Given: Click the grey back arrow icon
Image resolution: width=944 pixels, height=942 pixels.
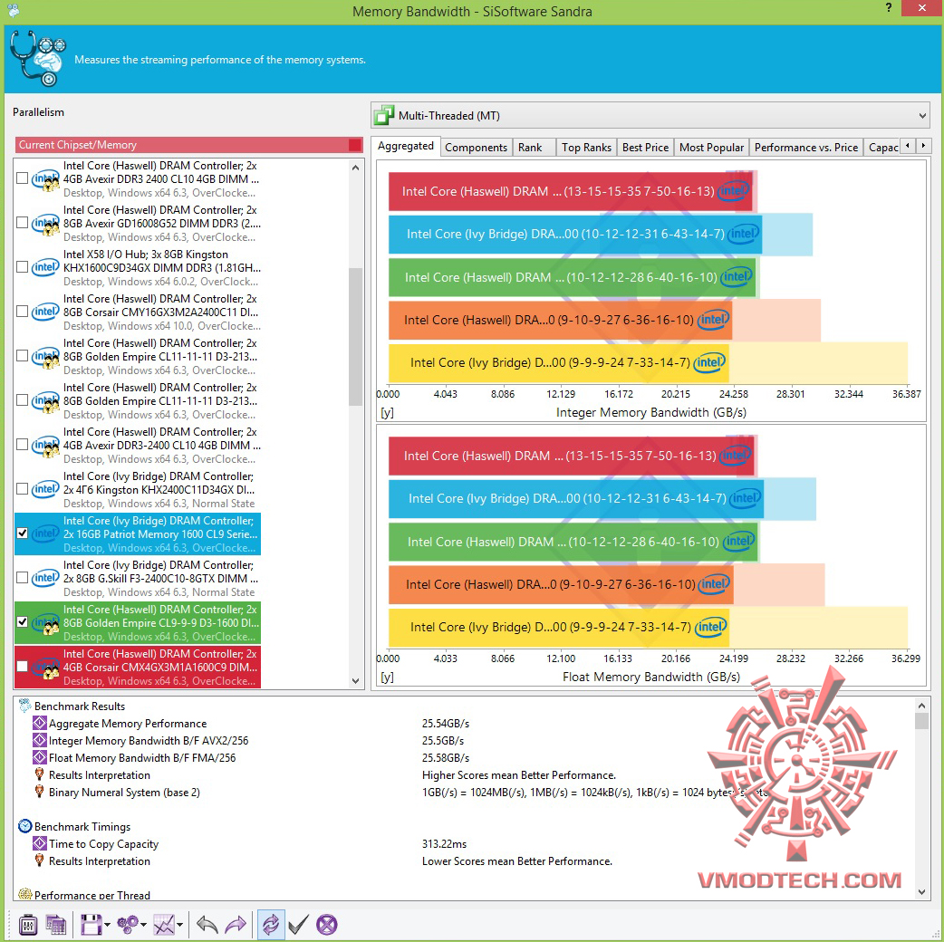Looking at the screenshot, I should 207,925.
